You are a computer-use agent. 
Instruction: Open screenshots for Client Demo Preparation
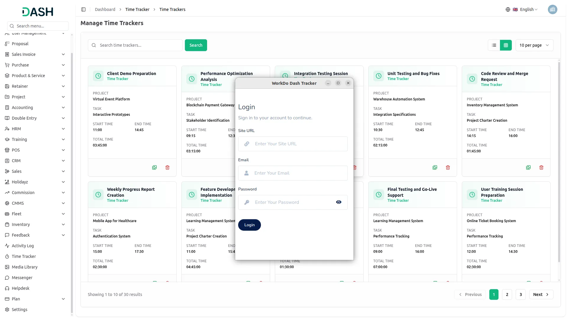[x=154, y=167]
